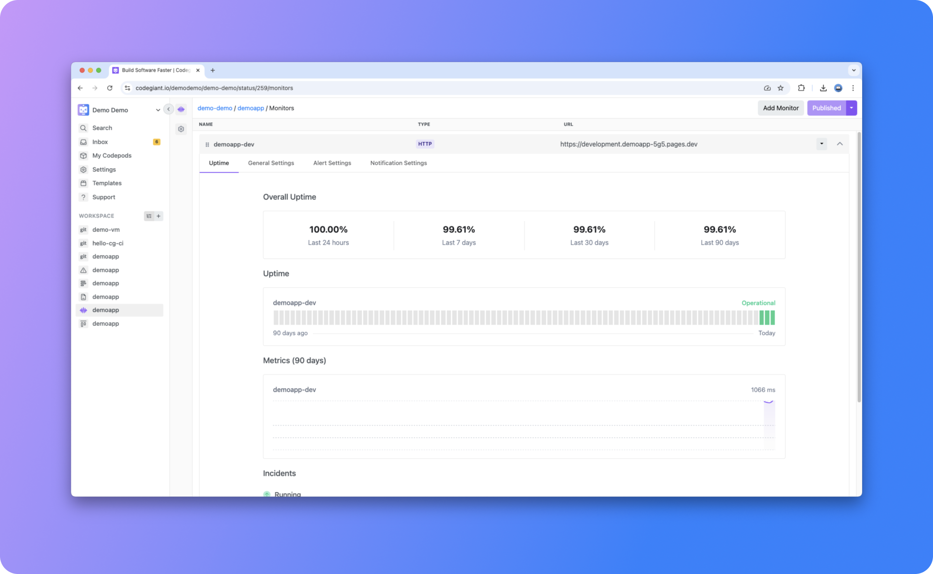Bookmark the page with the star icon

780,88
